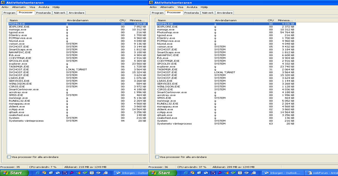Open the Avsluta menu in the right window
Image resolution: width=338 pixels, height=176 pixels.
tap(192, 7)
